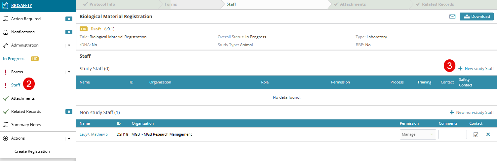Click the Biosafety document icon in header
Image resolution: width=497 pixels, height=161 pixels.
[5, 5]
